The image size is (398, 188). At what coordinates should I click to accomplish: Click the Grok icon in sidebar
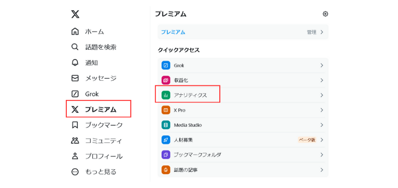coord(75,94)
